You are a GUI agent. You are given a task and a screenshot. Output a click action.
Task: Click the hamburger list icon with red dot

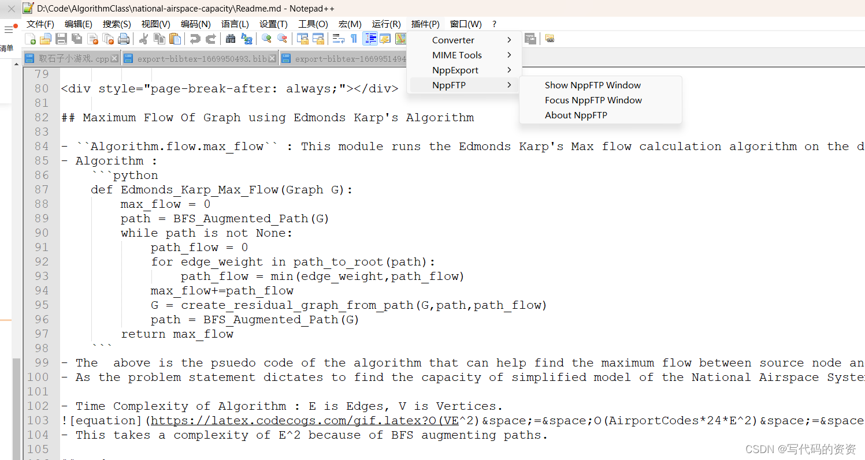[x=9, y=29]
